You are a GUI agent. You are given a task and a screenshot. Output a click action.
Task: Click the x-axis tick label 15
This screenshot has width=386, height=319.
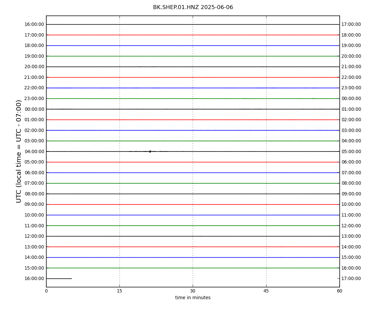119,291
